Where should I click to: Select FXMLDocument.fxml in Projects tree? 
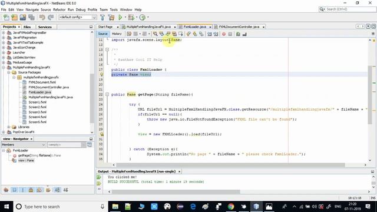(42, 82)
